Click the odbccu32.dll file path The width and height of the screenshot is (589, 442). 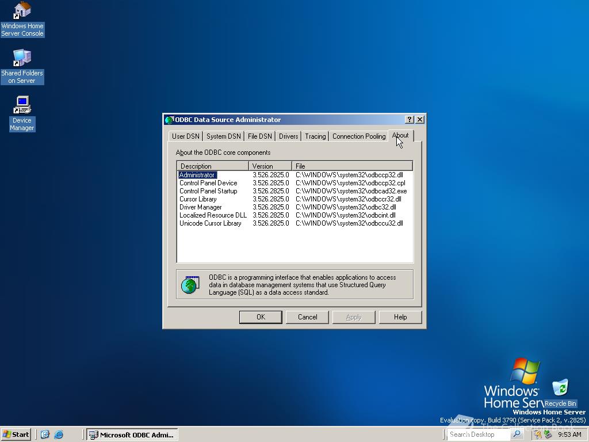click(x=349, y=223)
